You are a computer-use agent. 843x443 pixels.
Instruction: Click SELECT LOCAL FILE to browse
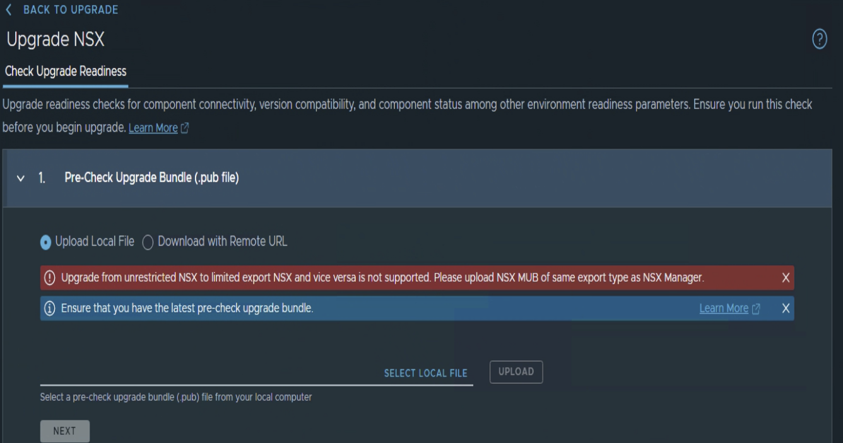[426, 373]
